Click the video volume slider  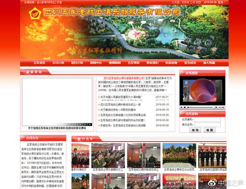click(x=223, y=107)
